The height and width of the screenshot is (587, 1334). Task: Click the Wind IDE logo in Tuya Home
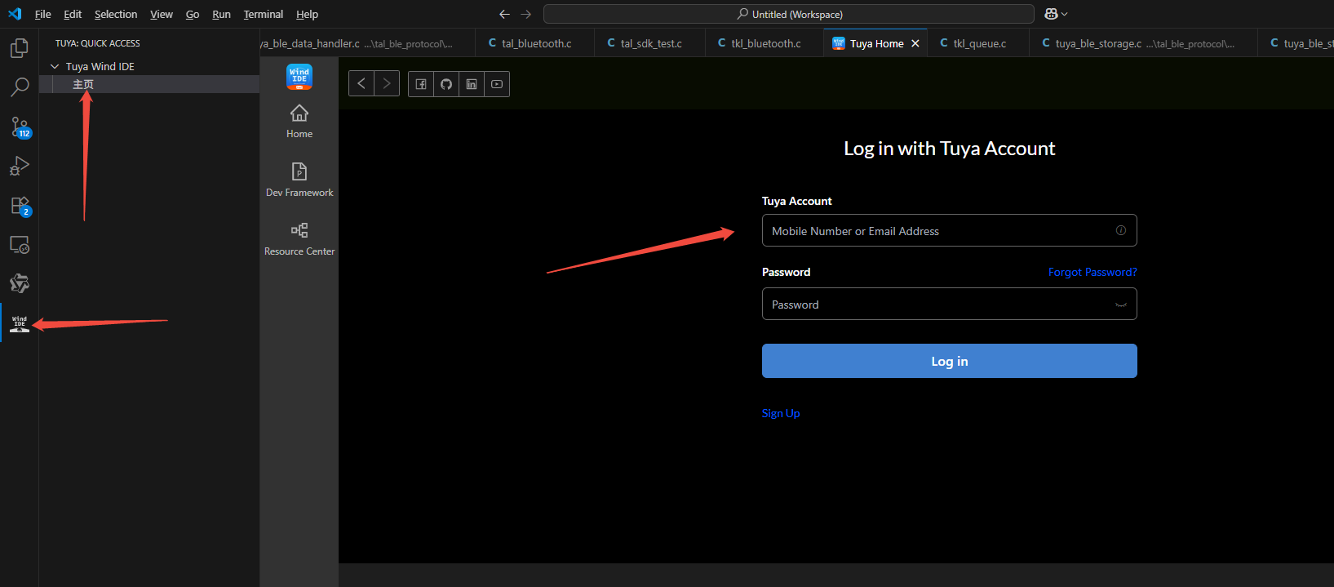pos(299,77)
